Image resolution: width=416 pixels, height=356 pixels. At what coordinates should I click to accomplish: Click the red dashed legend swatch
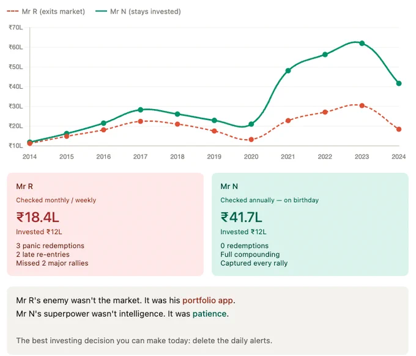12,12
